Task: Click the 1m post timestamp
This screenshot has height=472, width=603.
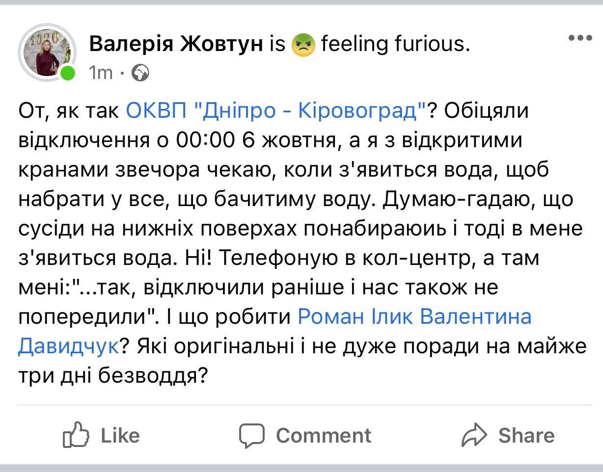Action: [101, 73]
